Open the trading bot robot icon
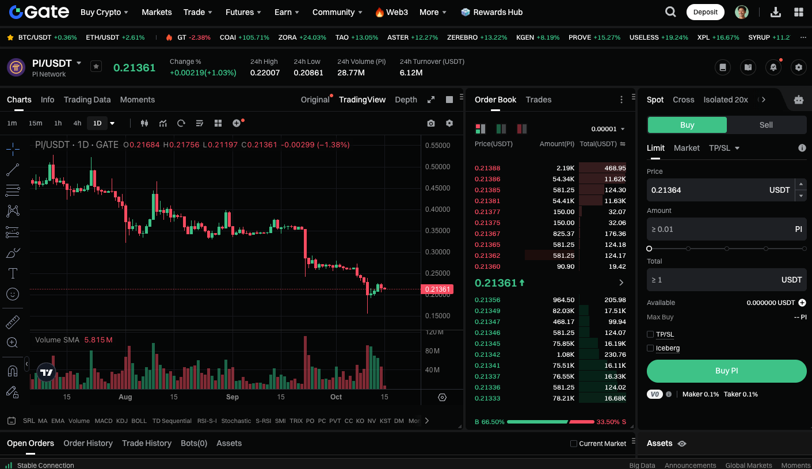812x469 pixels. pos(798,100)
